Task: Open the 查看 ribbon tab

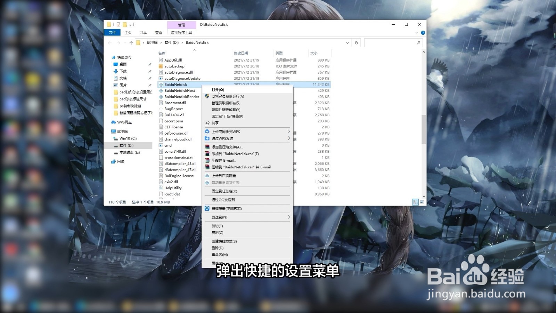Action: (x=158, y=32)
